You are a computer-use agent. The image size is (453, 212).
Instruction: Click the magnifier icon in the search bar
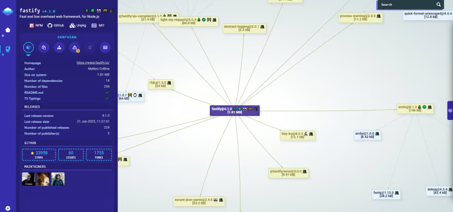pyautogui.click(x=439, y=5)
